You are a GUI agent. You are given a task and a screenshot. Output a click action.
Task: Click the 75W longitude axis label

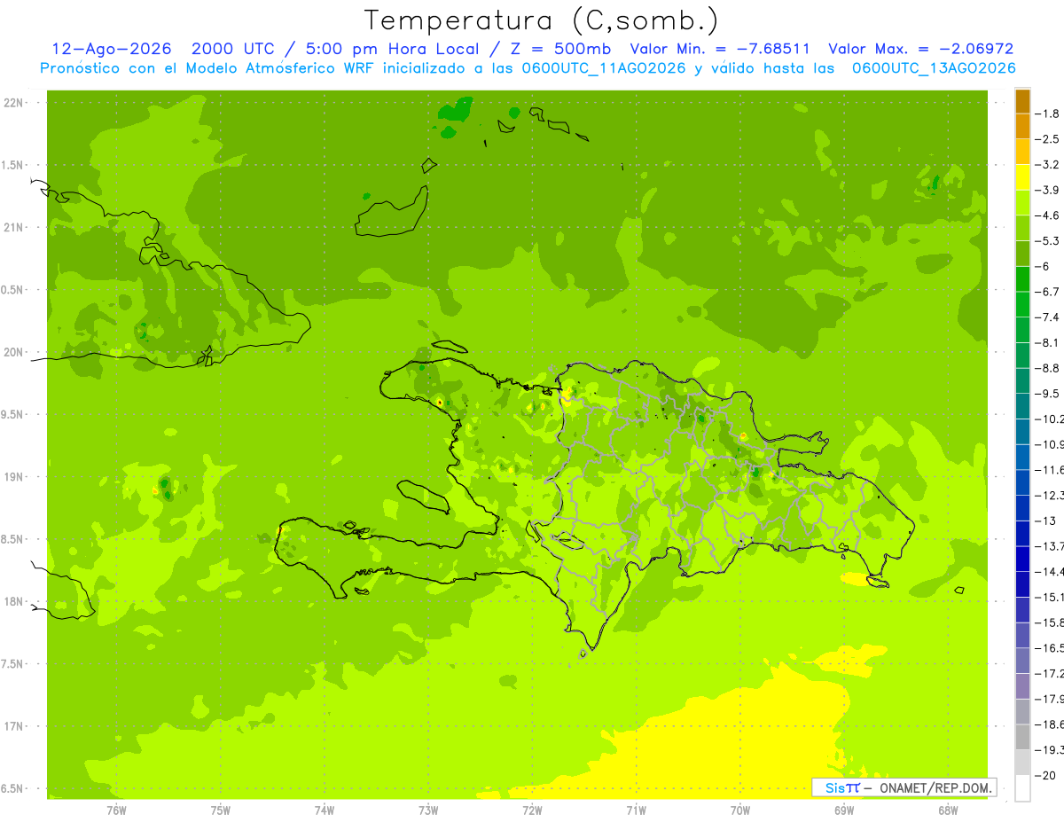pyautogui.click(x=220, y=810)
